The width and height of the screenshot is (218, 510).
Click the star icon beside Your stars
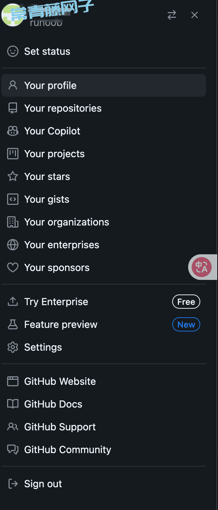[x=13, y=176]
